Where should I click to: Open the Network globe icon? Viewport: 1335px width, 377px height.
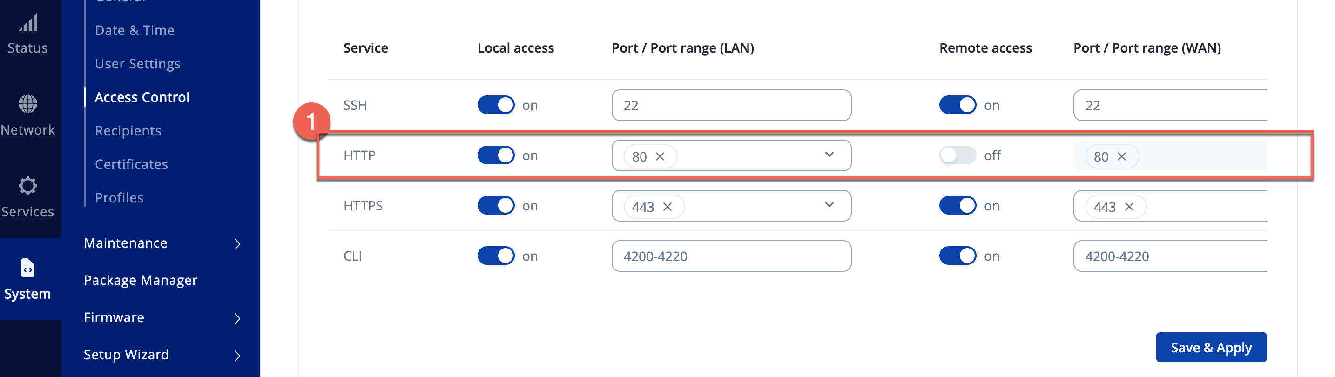coord(28,104)
